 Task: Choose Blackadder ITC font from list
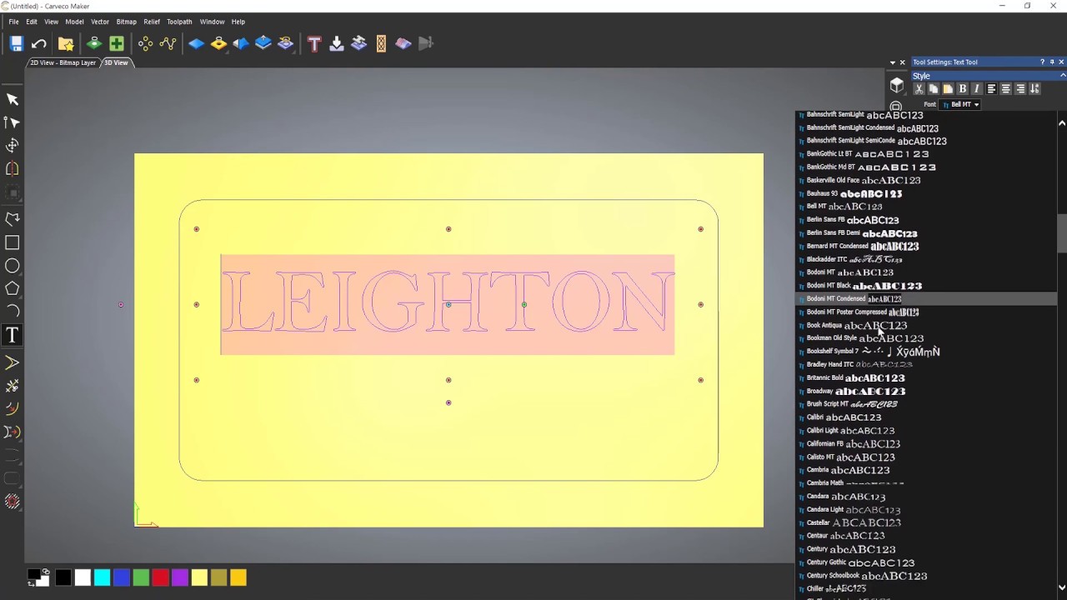point(926,259)
